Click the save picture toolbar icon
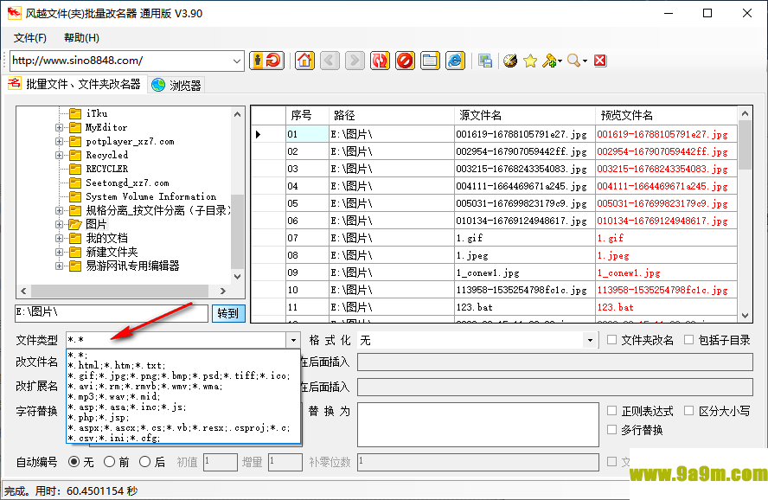 click(485, 61)
